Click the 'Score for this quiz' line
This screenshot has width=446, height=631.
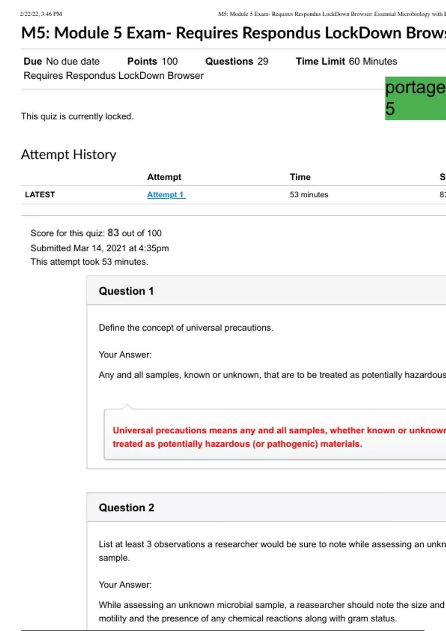(x=96, y=233)
